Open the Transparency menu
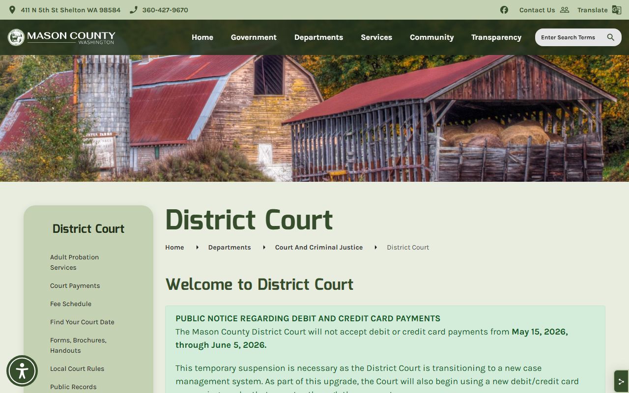This screenshot has height=393, width=629. point(496,37)
